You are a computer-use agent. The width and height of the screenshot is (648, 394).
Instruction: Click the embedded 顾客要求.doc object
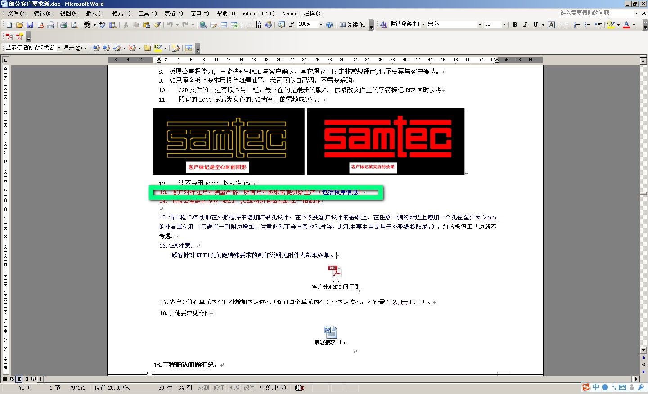[x=330, y=336]
